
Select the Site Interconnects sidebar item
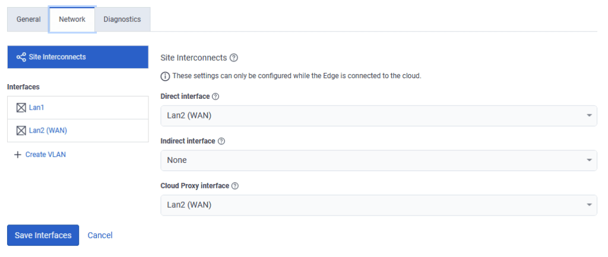coord(77,57)
